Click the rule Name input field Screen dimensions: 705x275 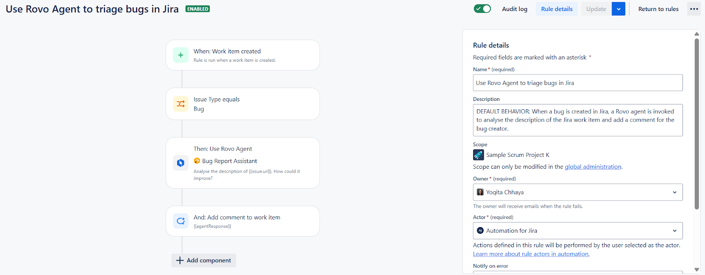pos(578,83)
